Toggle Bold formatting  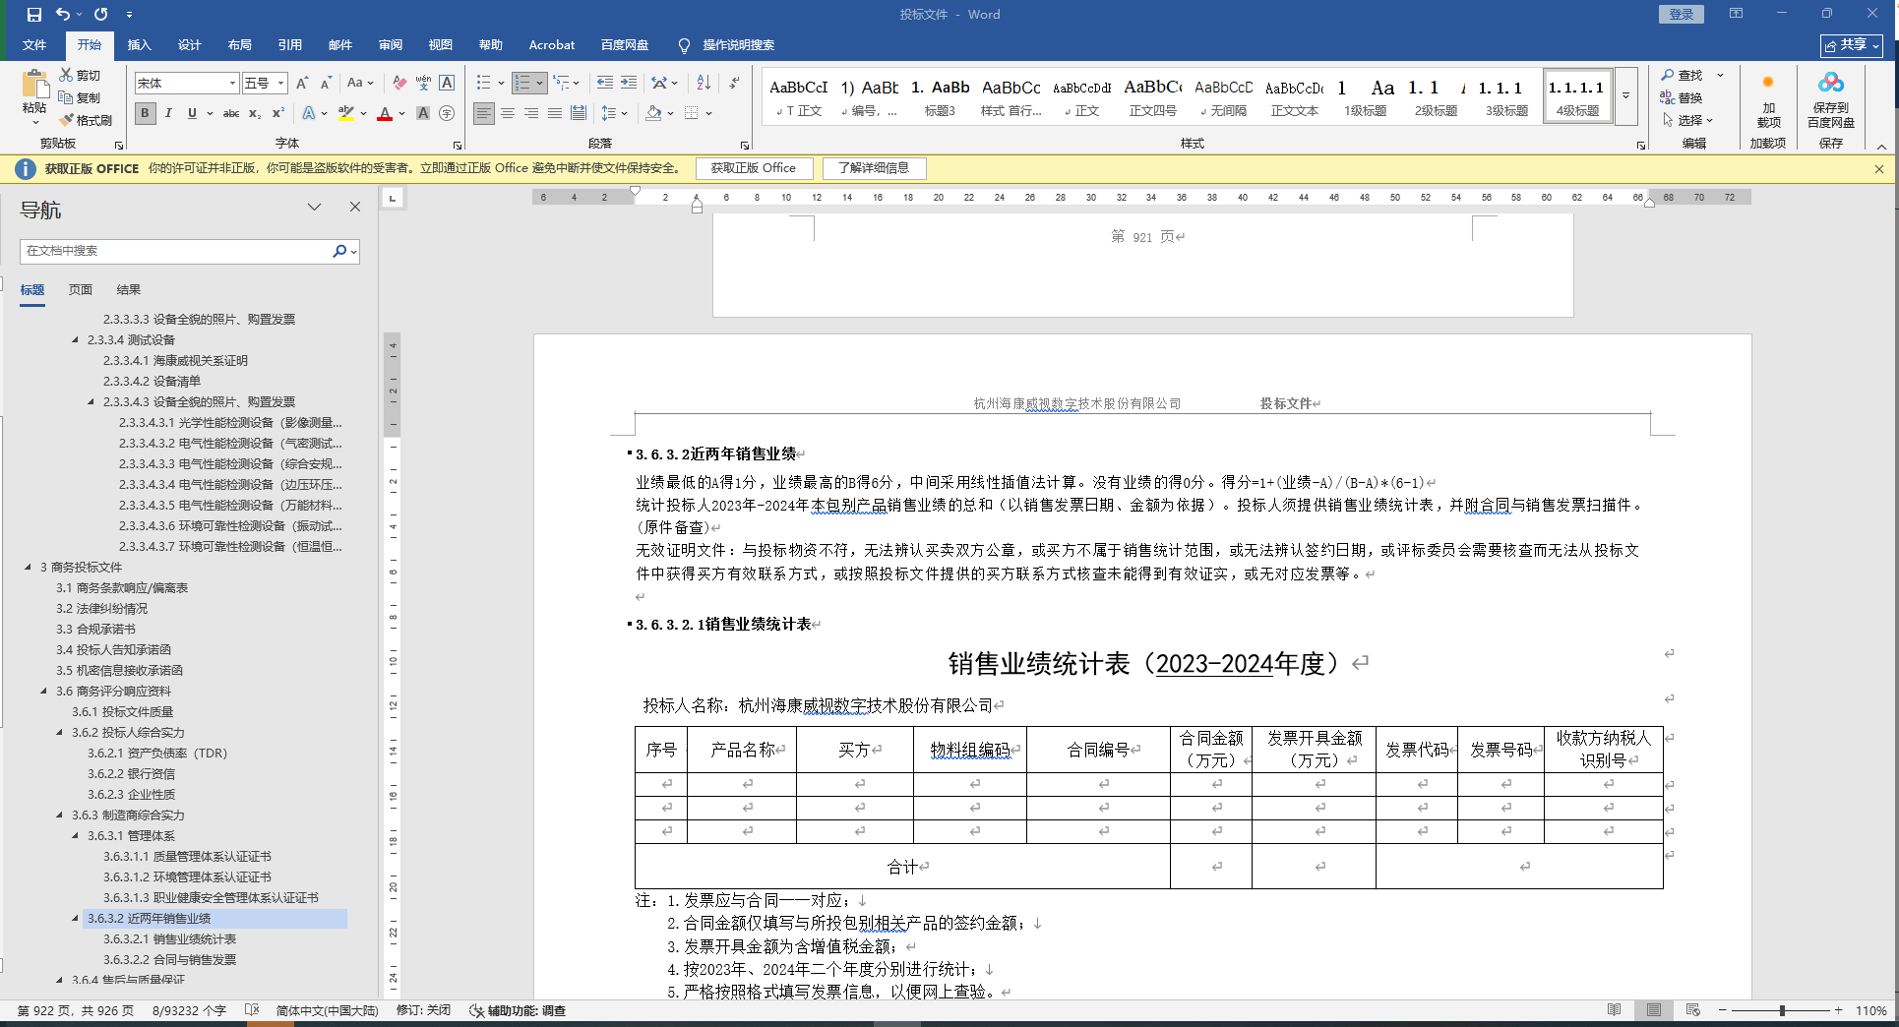(x=146, y=113)
